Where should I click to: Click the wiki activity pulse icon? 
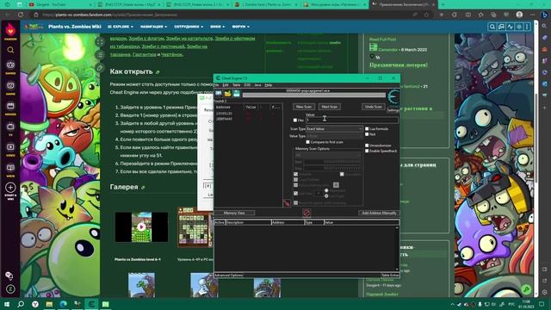(511, 27)
